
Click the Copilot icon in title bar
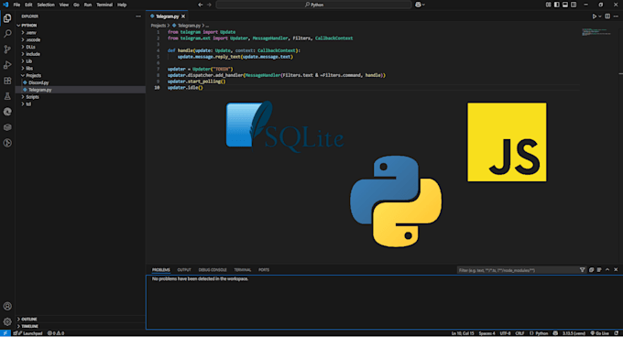[418, 5]
